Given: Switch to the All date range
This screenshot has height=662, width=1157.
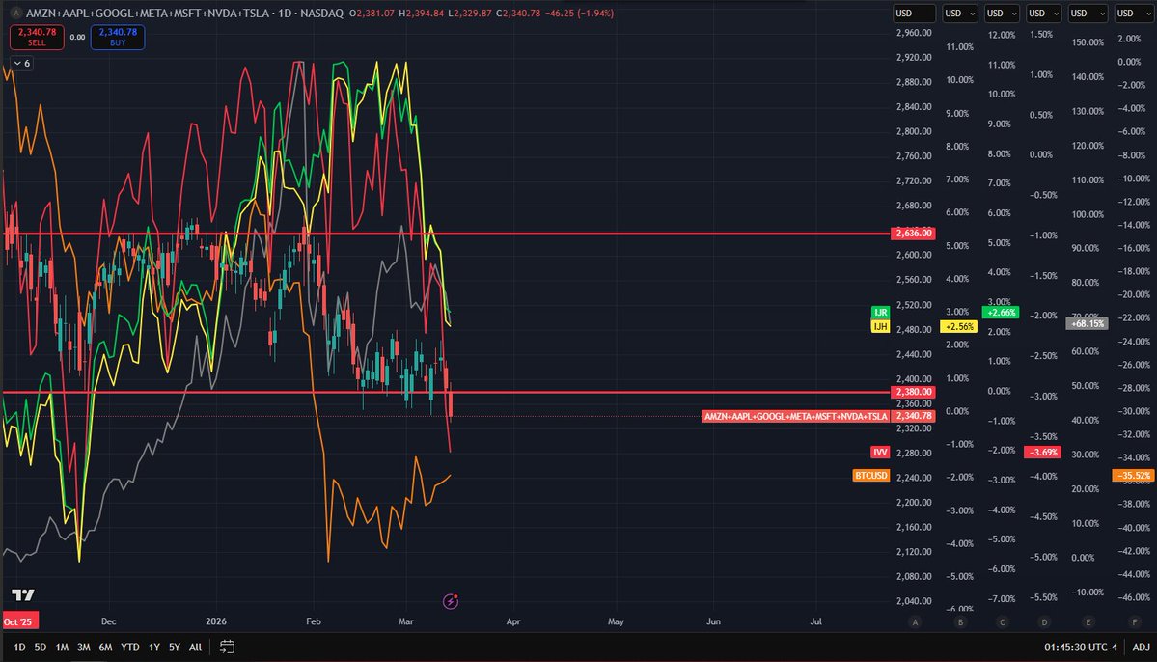Looking at the screenshot, I should [x=196, y=648].
